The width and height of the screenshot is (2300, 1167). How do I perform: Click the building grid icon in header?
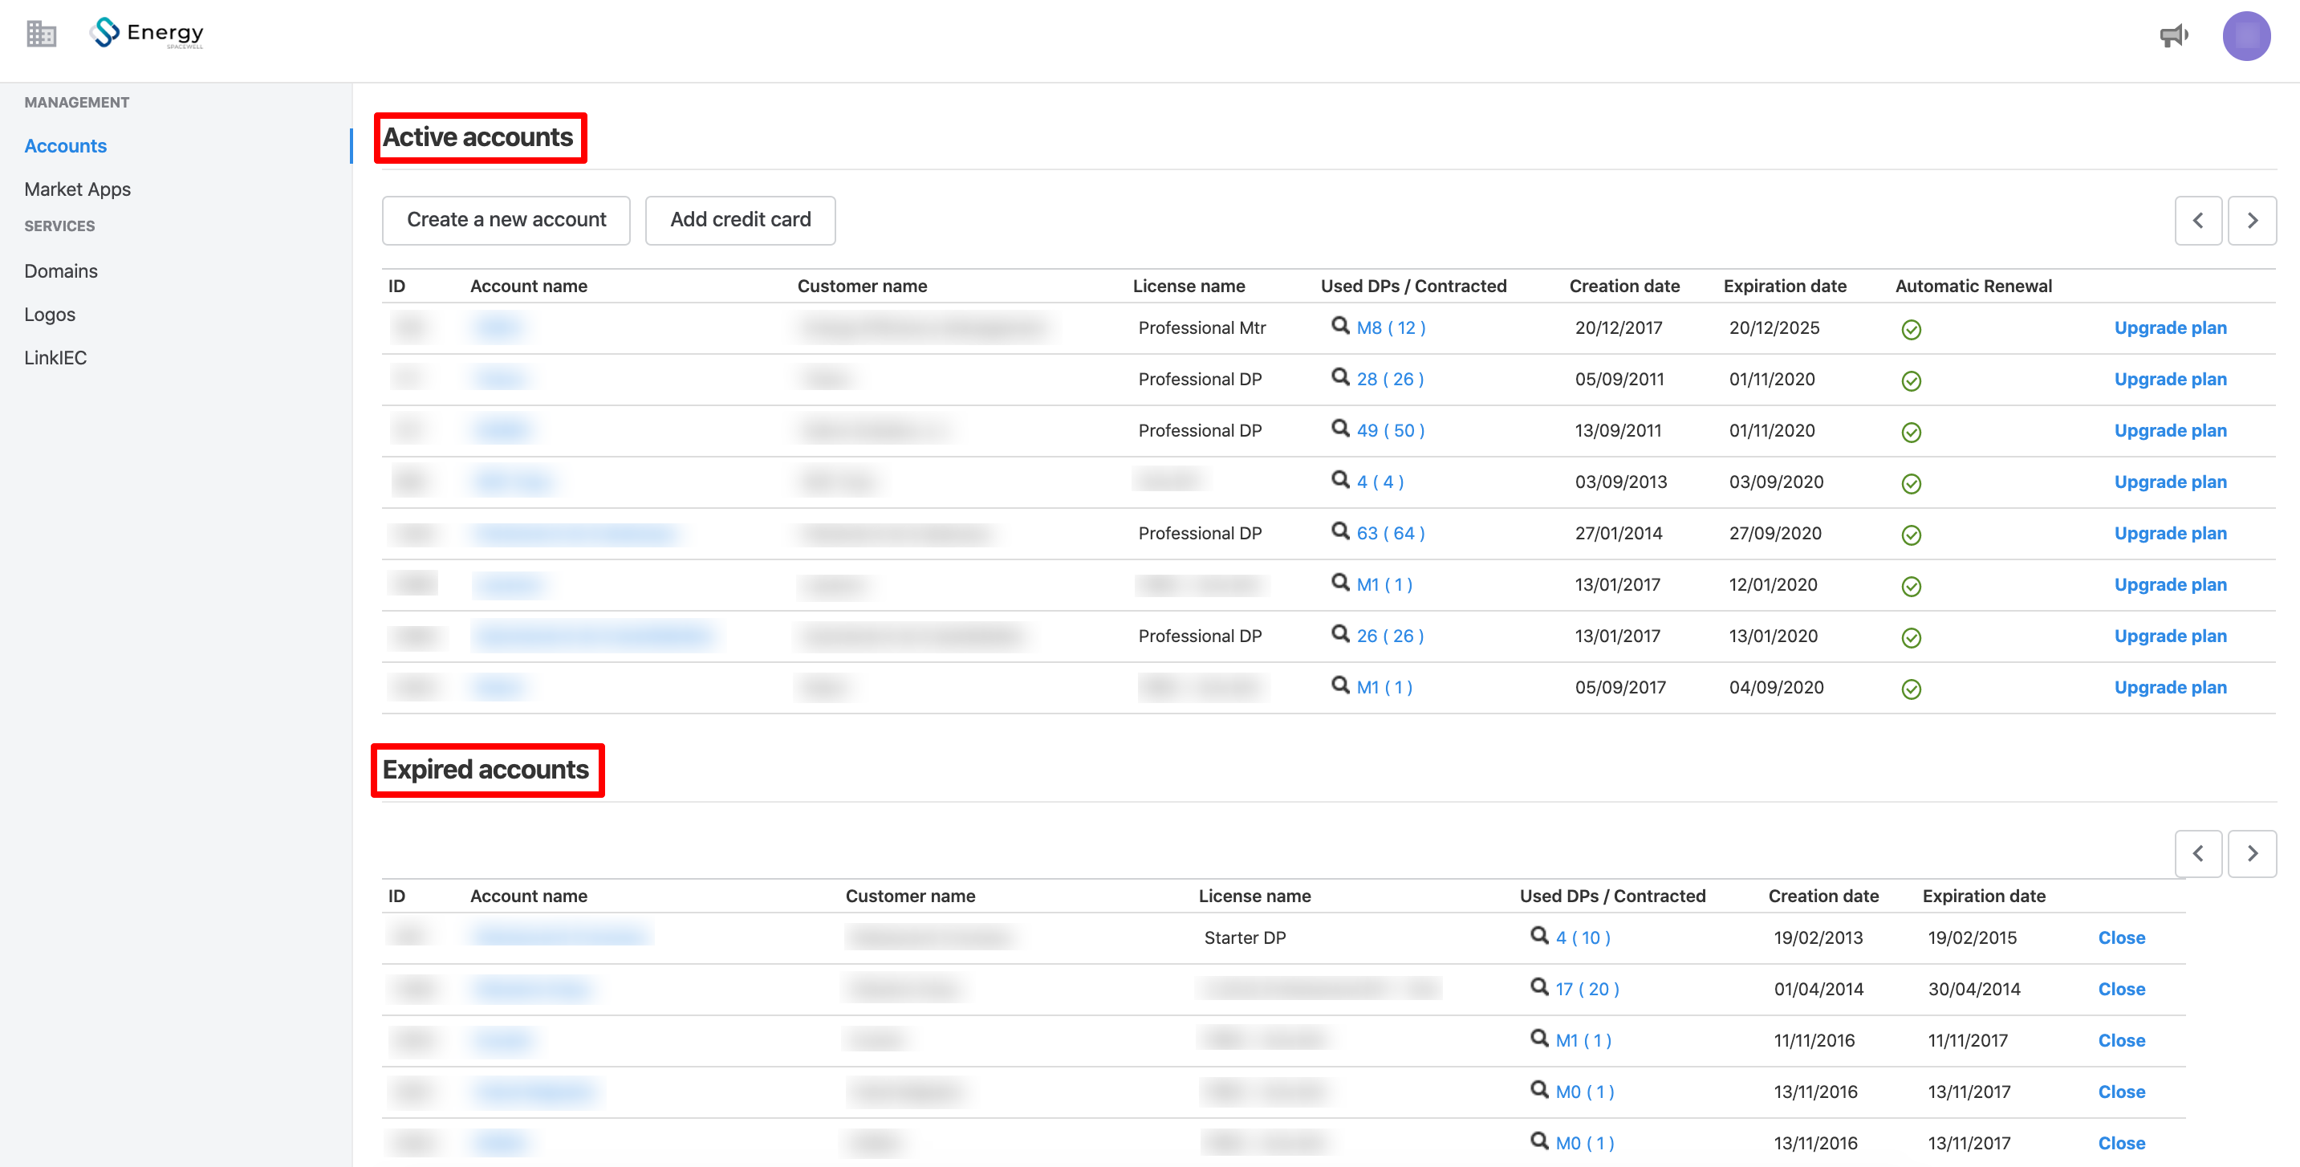coord(41,34)
